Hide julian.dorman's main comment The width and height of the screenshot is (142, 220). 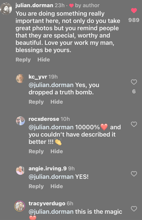pos(44,59)
